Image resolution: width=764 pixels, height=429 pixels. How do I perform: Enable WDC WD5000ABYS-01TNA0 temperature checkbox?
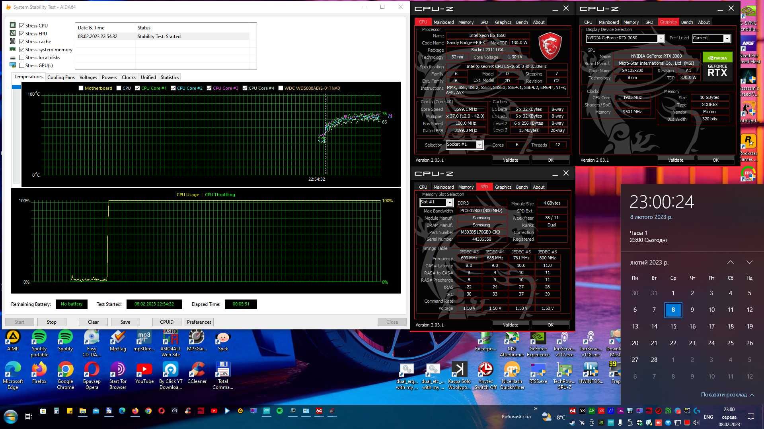tap(281, 88)
